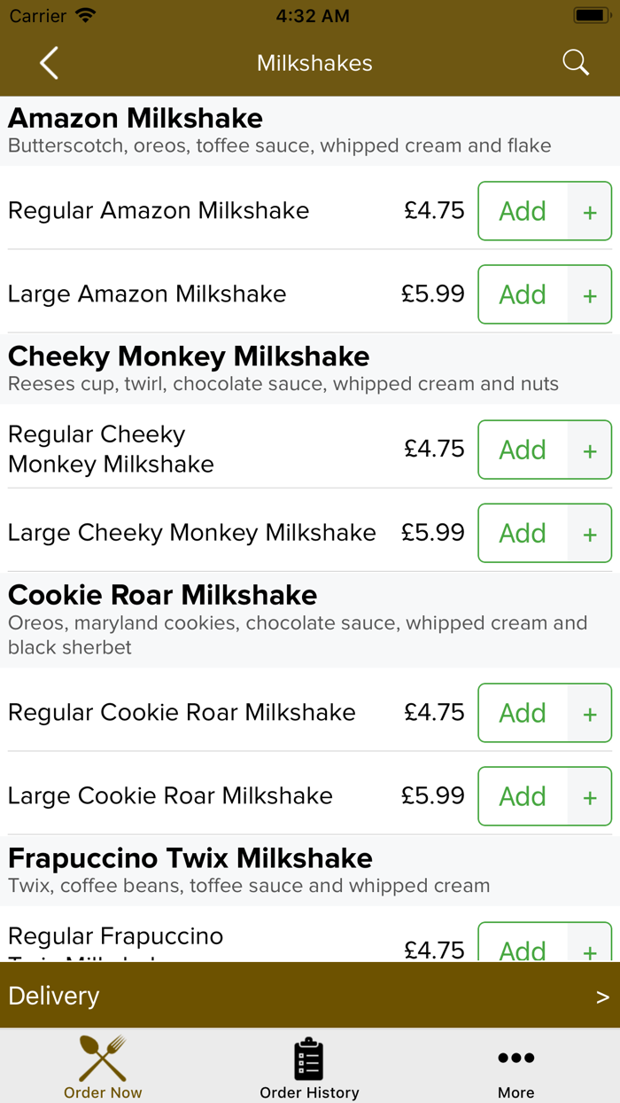This screenshot has width=620, height=1103.
Task: Add Large Cookie Roar Milkshake to order
Action: tap(523, 796)
